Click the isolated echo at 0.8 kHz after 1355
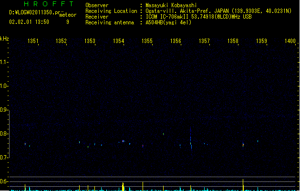 163,134
